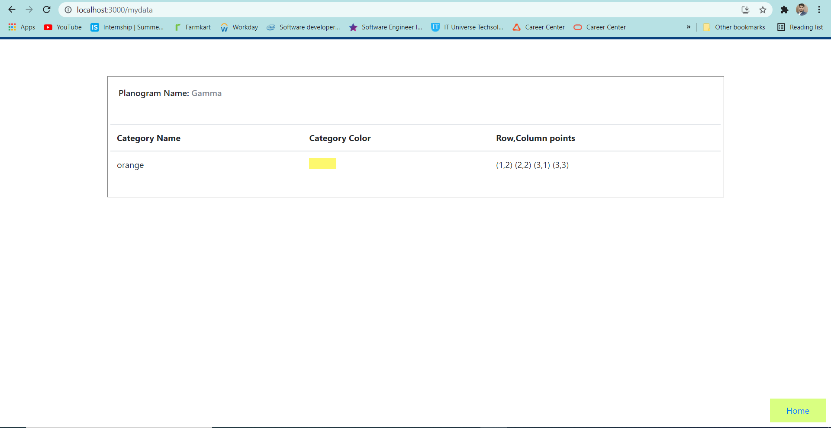Open the Other bookmarks folder
The image size is (831, 428).
[x=734, y=27]
